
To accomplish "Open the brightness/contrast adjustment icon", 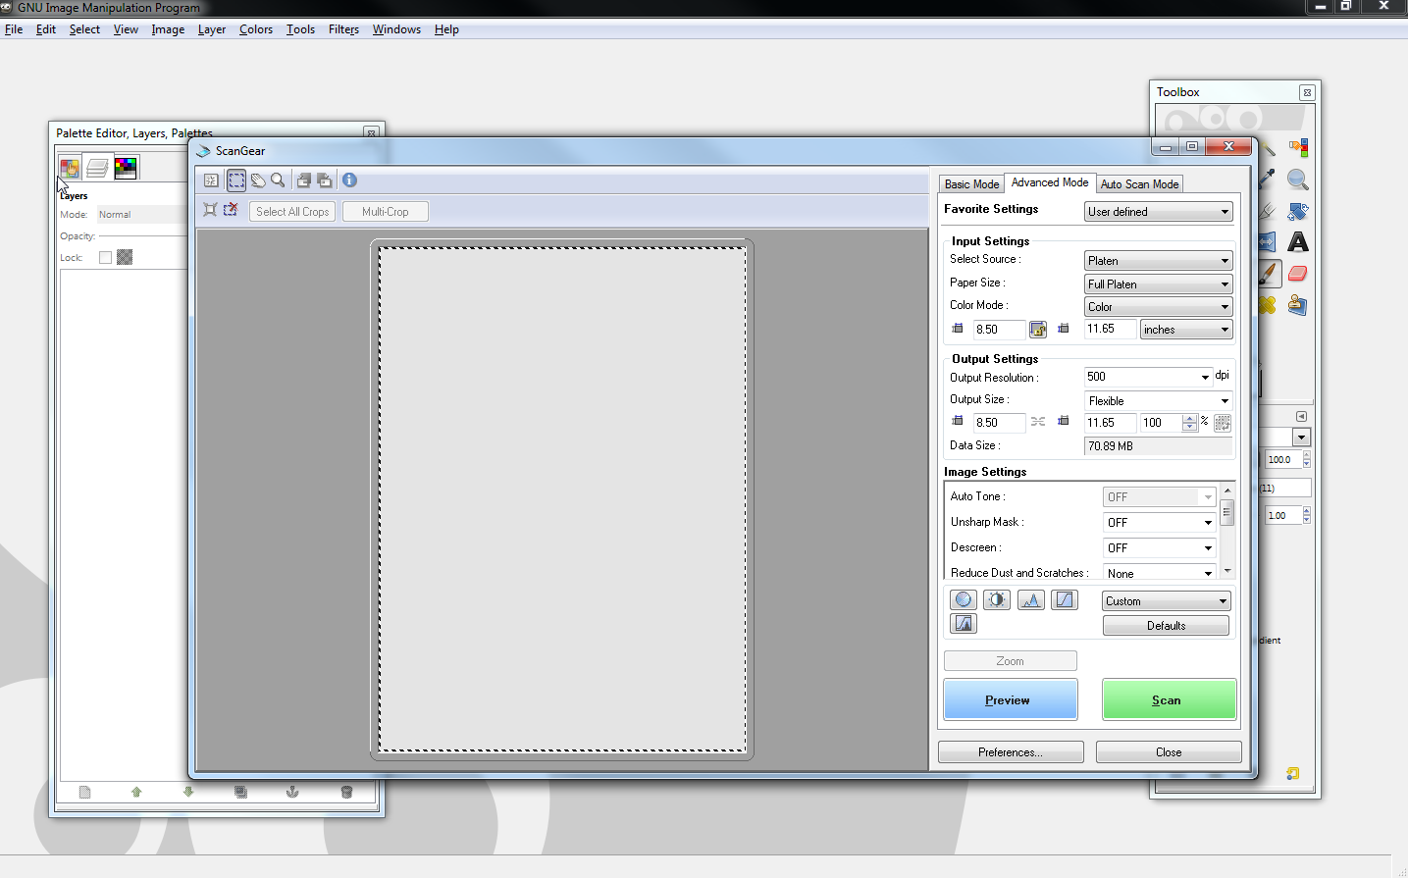I will (997, 599).
